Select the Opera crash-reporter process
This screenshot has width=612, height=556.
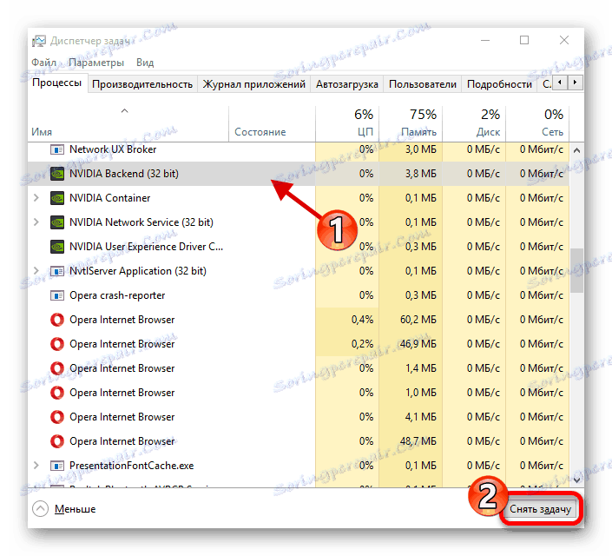299,295
